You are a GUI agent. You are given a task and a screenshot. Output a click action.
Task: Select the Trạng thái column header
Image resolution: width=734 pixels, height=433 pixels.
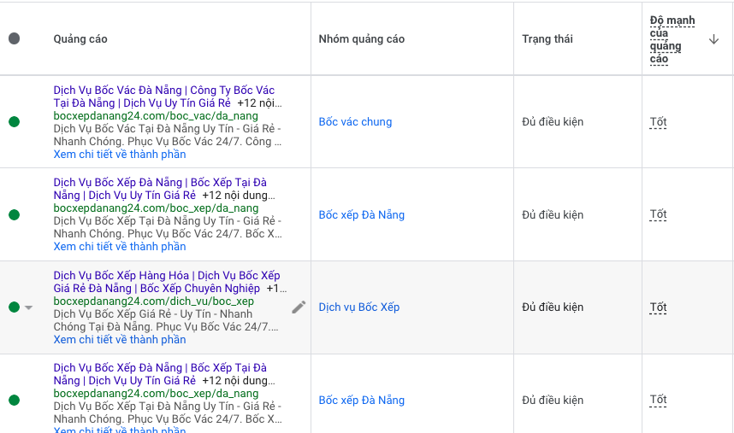pos(548,39)
